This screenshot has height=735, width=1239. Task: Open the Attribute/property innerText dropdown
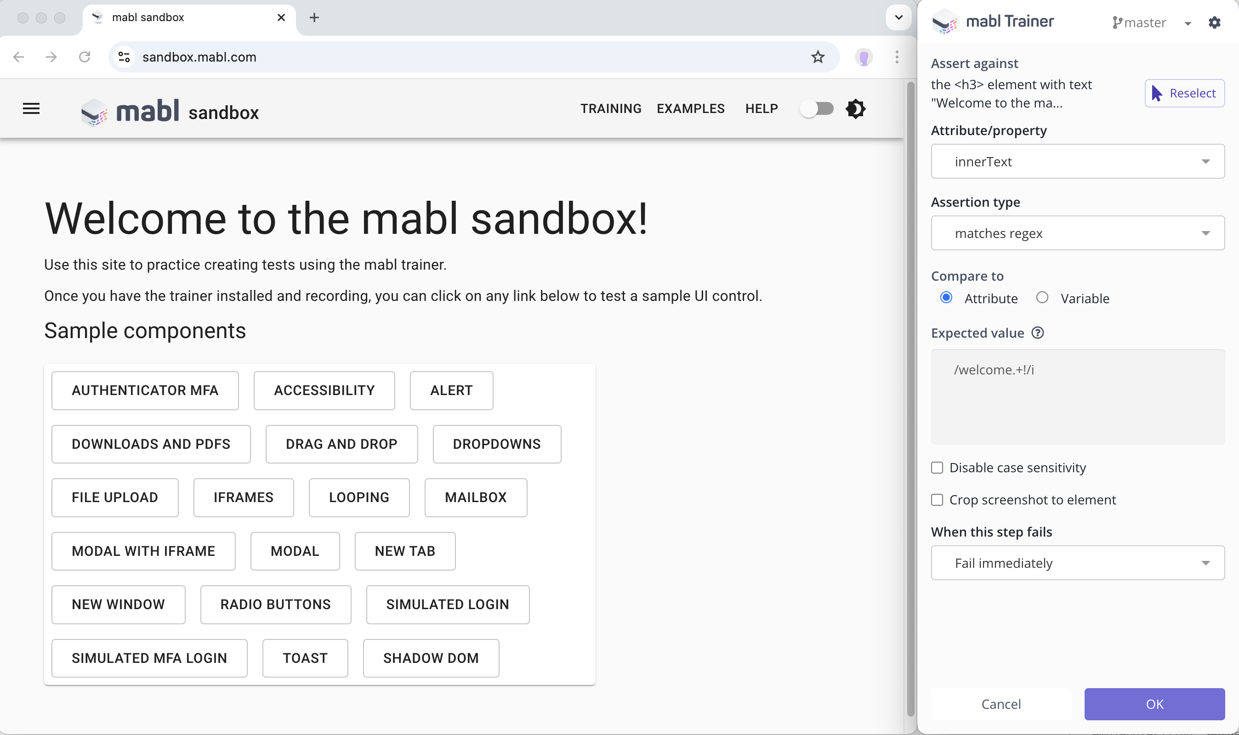click(x=1078, y=161)
